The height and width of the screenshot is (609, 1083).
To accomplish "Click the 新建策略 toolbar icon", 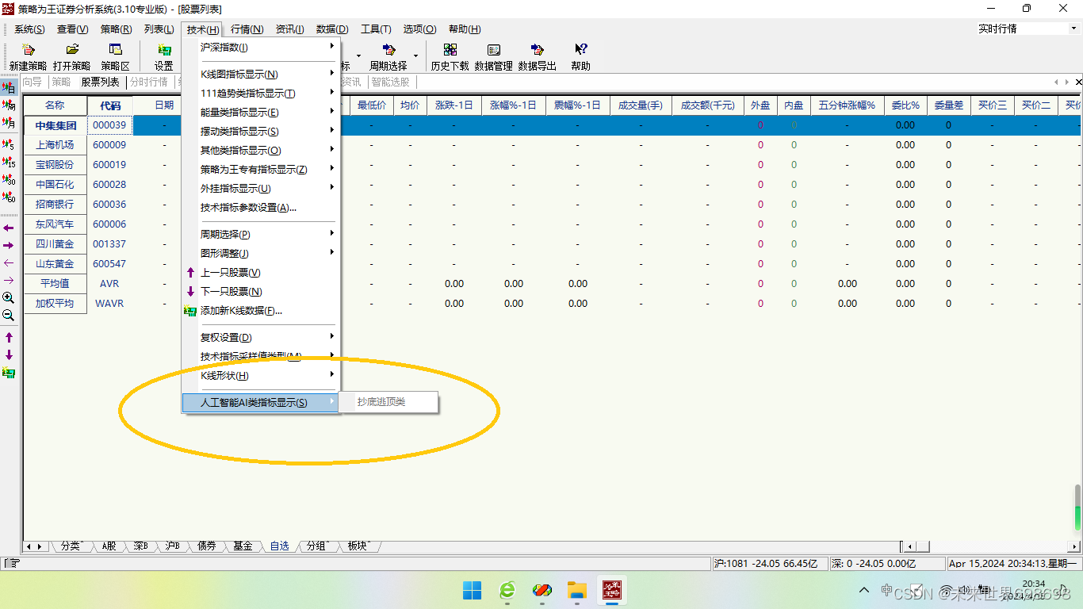I will (29, 58).
